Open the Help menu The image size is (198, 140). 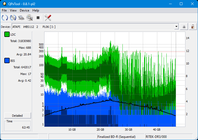[x=36, y=10]
